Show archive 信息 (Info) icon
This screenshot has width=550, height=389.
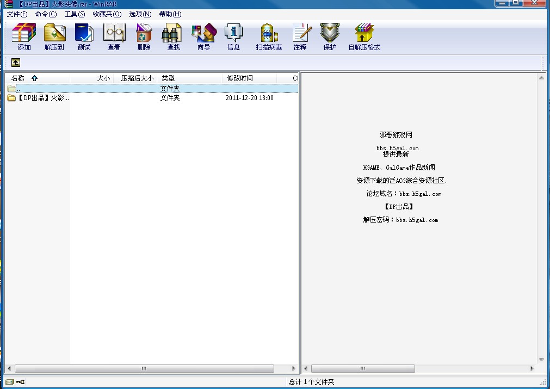[x=233, y=36]
